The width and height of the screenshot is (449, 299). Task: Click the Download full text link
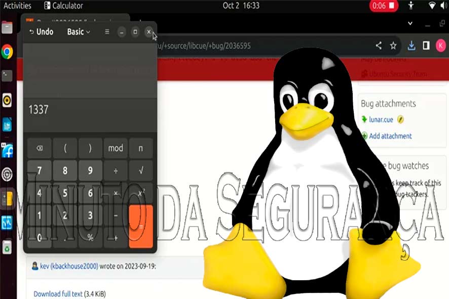[x=58, y=294]
